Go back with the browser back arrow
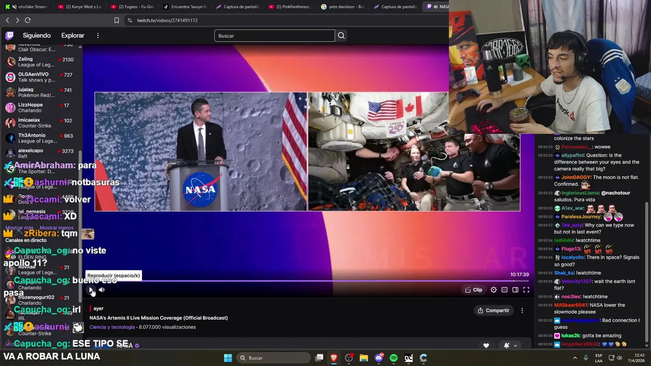The height and width of the screenshot is (366, 651). coord(7,20)
